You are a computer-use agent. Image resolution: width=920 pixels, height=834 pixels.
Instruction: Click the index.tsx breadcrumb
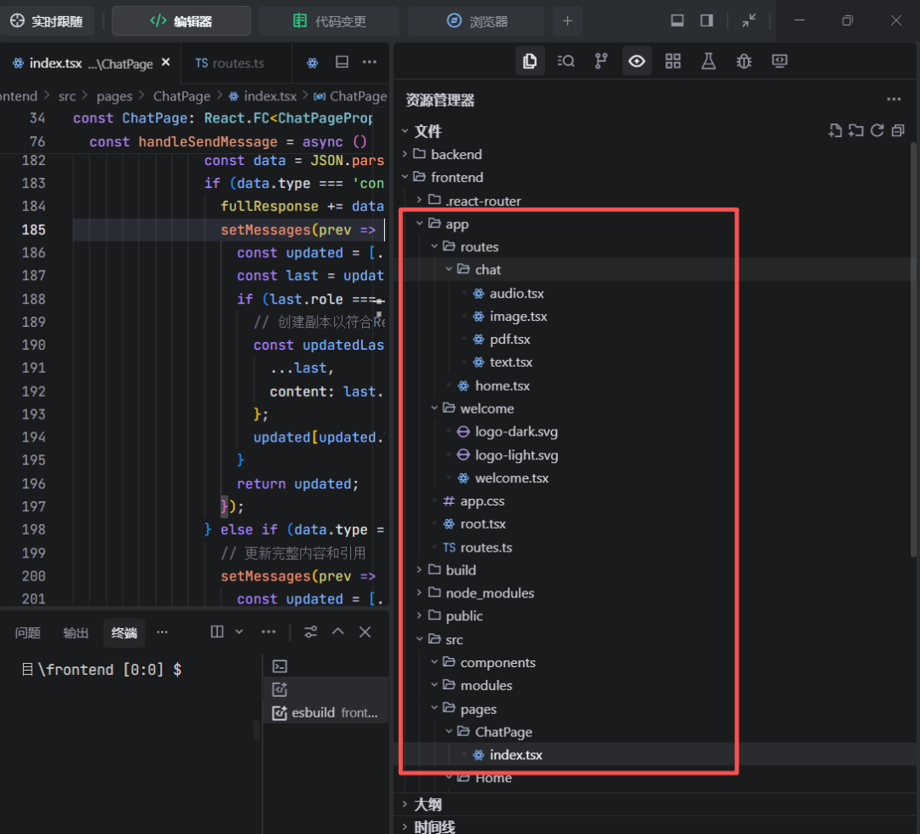(x=270, y=96)
